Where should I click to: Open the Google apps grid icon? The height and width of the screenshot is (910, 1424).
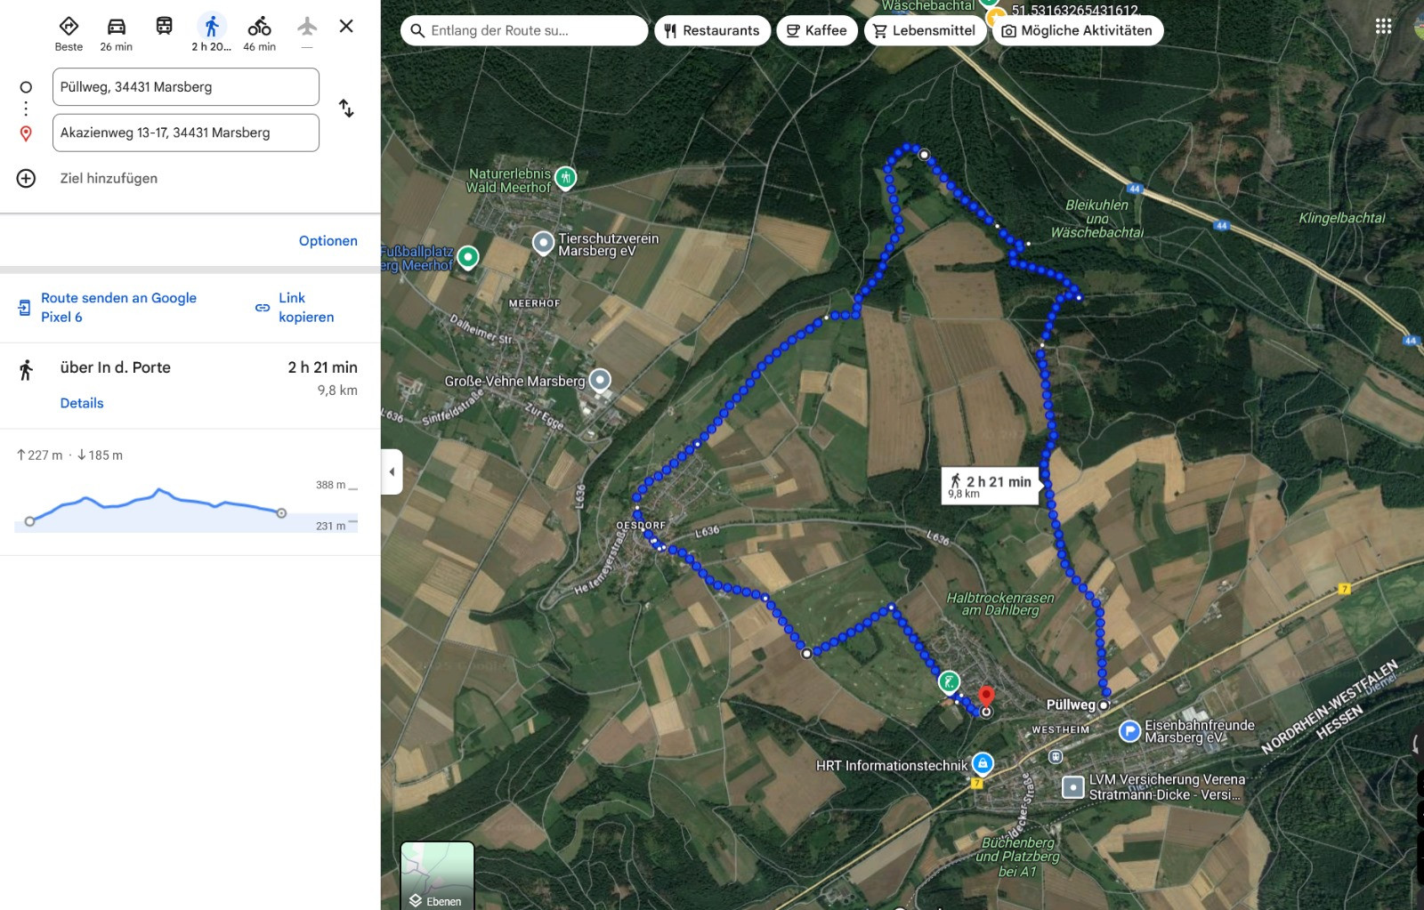click(x=1383, y=27)
